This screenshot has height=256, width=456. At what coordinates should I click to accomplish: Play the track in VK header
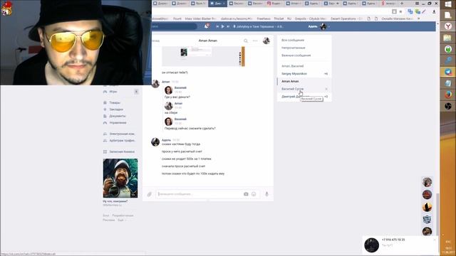coord(223,26)
